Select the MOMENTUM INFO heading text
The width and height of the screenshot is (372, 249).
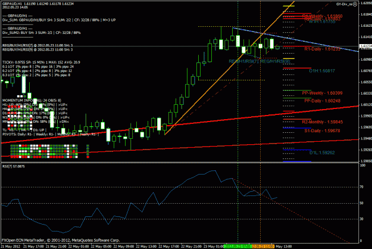tap(32, 101)
